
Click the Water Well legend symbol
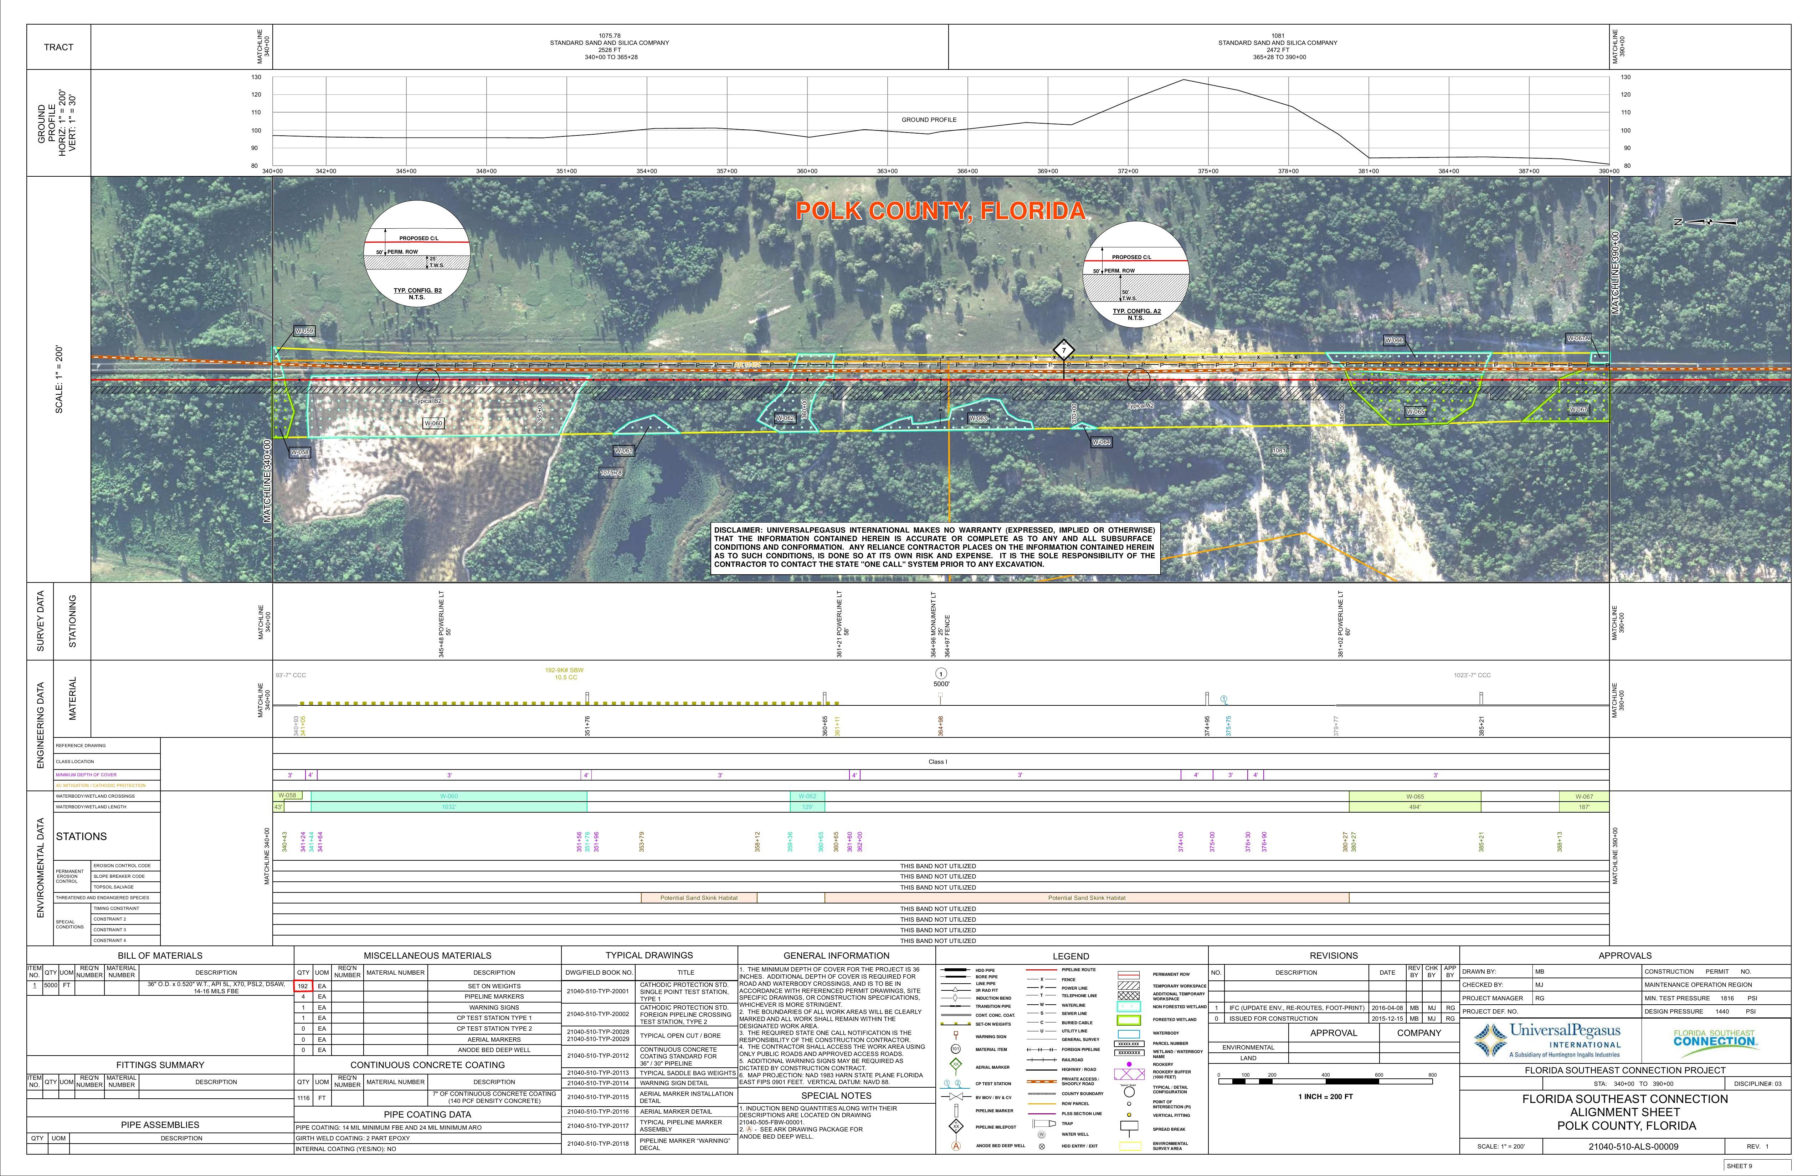1042,1134
